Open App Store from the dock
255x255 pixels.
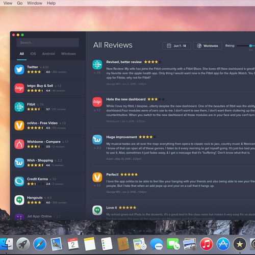click(223, 244)
